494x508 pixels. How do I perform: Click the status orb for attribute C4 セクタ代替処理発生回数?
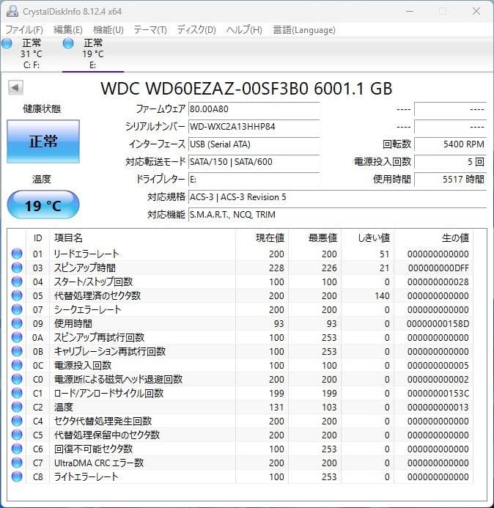[x=17, y=421]
